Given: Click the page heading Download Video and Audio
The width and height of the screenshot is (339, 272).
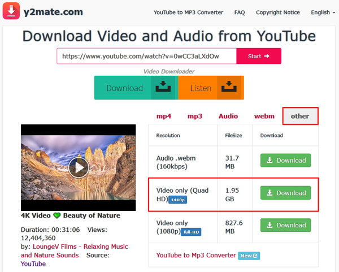Looking at the screenshot, I should [169, 36].
